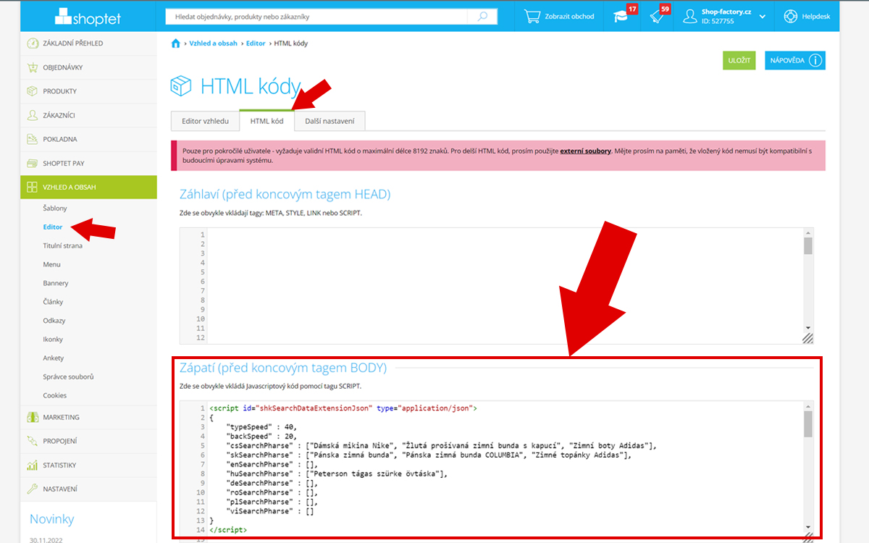The width and height of the screenshot is (869, 543).
Task: Open Bannery in the sidebar
Action: click(56, 283)
